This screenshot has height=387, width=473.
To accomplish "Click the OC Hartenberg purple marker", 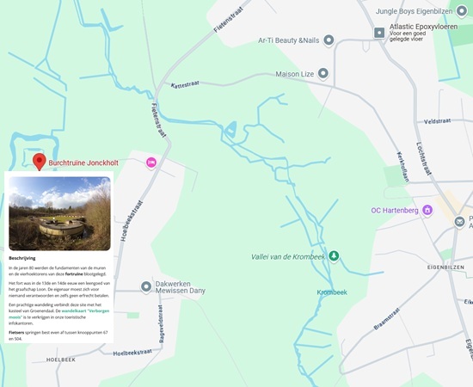I will [427, 210].
